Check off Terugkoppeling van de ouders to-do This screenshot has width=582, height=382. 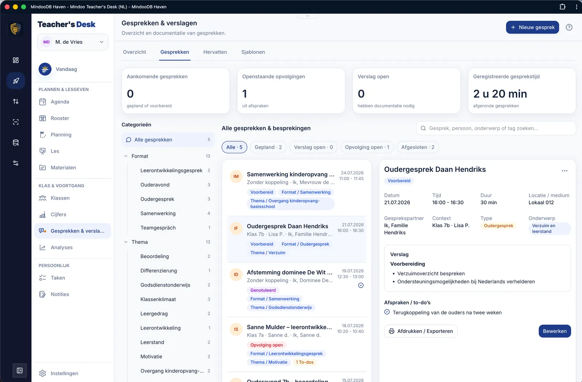(x=387, y=312)
